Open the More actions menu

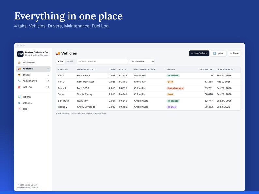[235, 53]
